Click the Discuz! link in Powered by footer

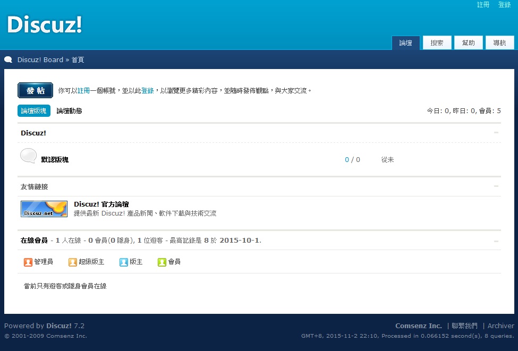[59, 326]
